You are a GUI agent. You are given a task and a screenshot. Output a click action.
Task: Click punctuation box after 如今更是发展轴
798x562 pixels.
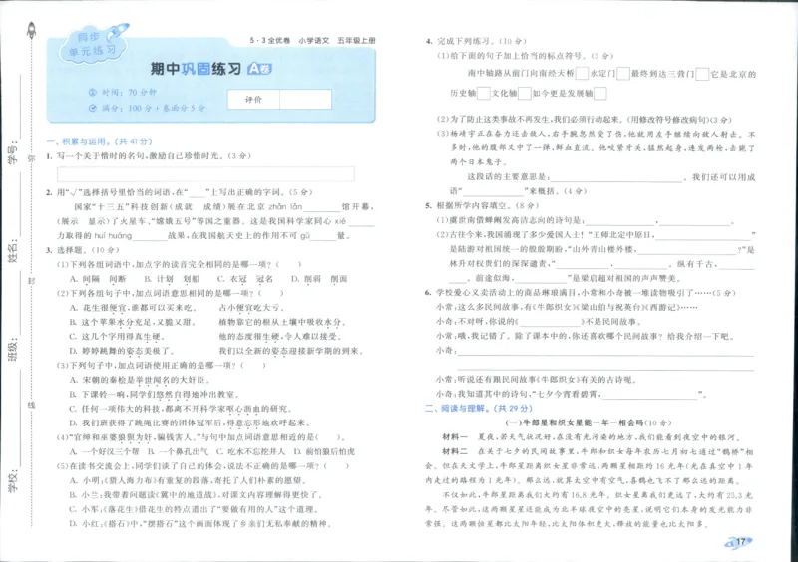coord(600,93)
